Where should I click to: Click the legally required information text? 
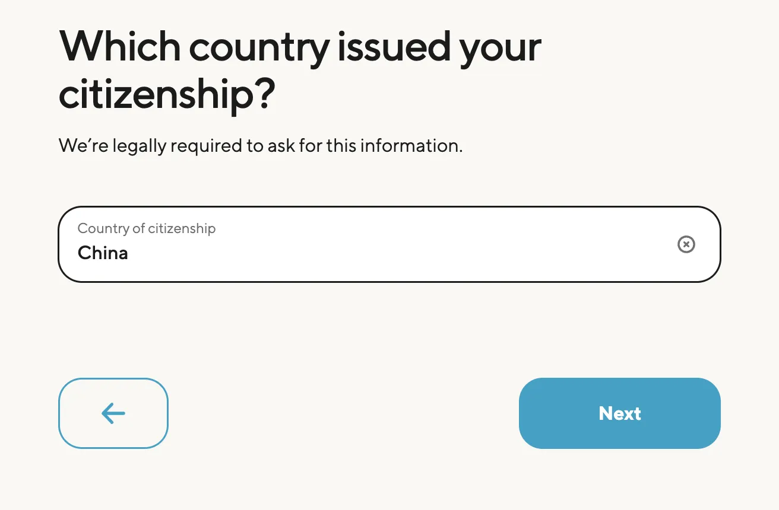[x=260, y=145]
